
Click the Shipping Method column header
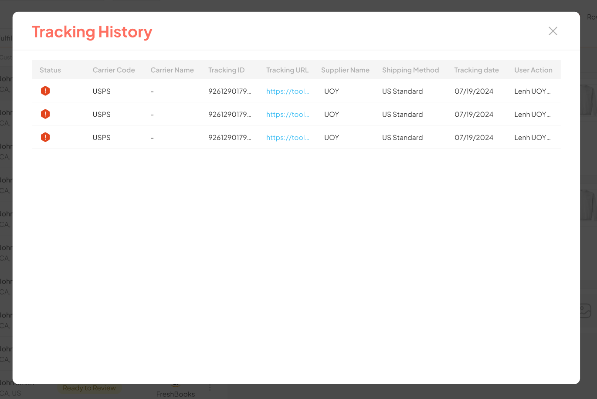[x=410, y=70]
